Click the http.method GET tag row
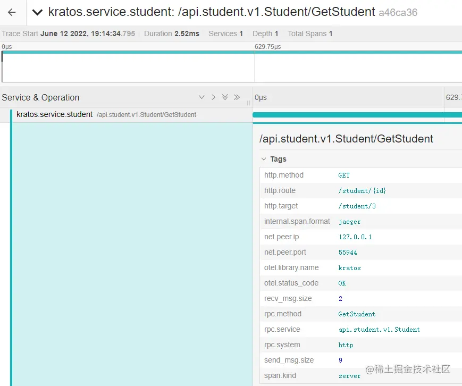Image resolution: width=462 pixels, height=386 pixels. click(361, 175)
